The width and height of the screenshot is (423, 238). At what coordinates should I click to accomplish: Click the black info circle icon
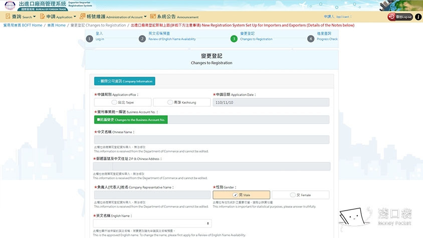[x=418, y=17]
